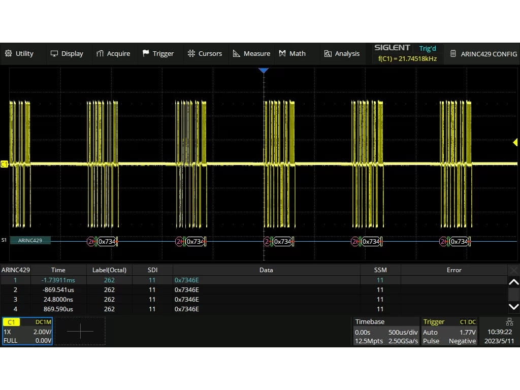Click the empty add-channel plus box

[80, 331]
